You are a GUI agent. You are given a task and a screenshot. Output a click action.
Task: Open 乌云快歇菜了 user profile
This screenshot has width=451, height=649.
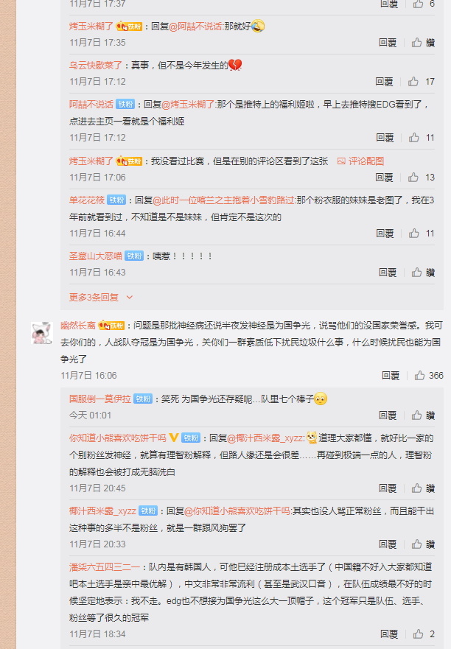[x=96, y=65]
